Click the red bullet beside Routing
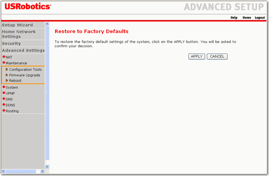The height and width of the screenshot is (176, 269). (x=4, y=110)
